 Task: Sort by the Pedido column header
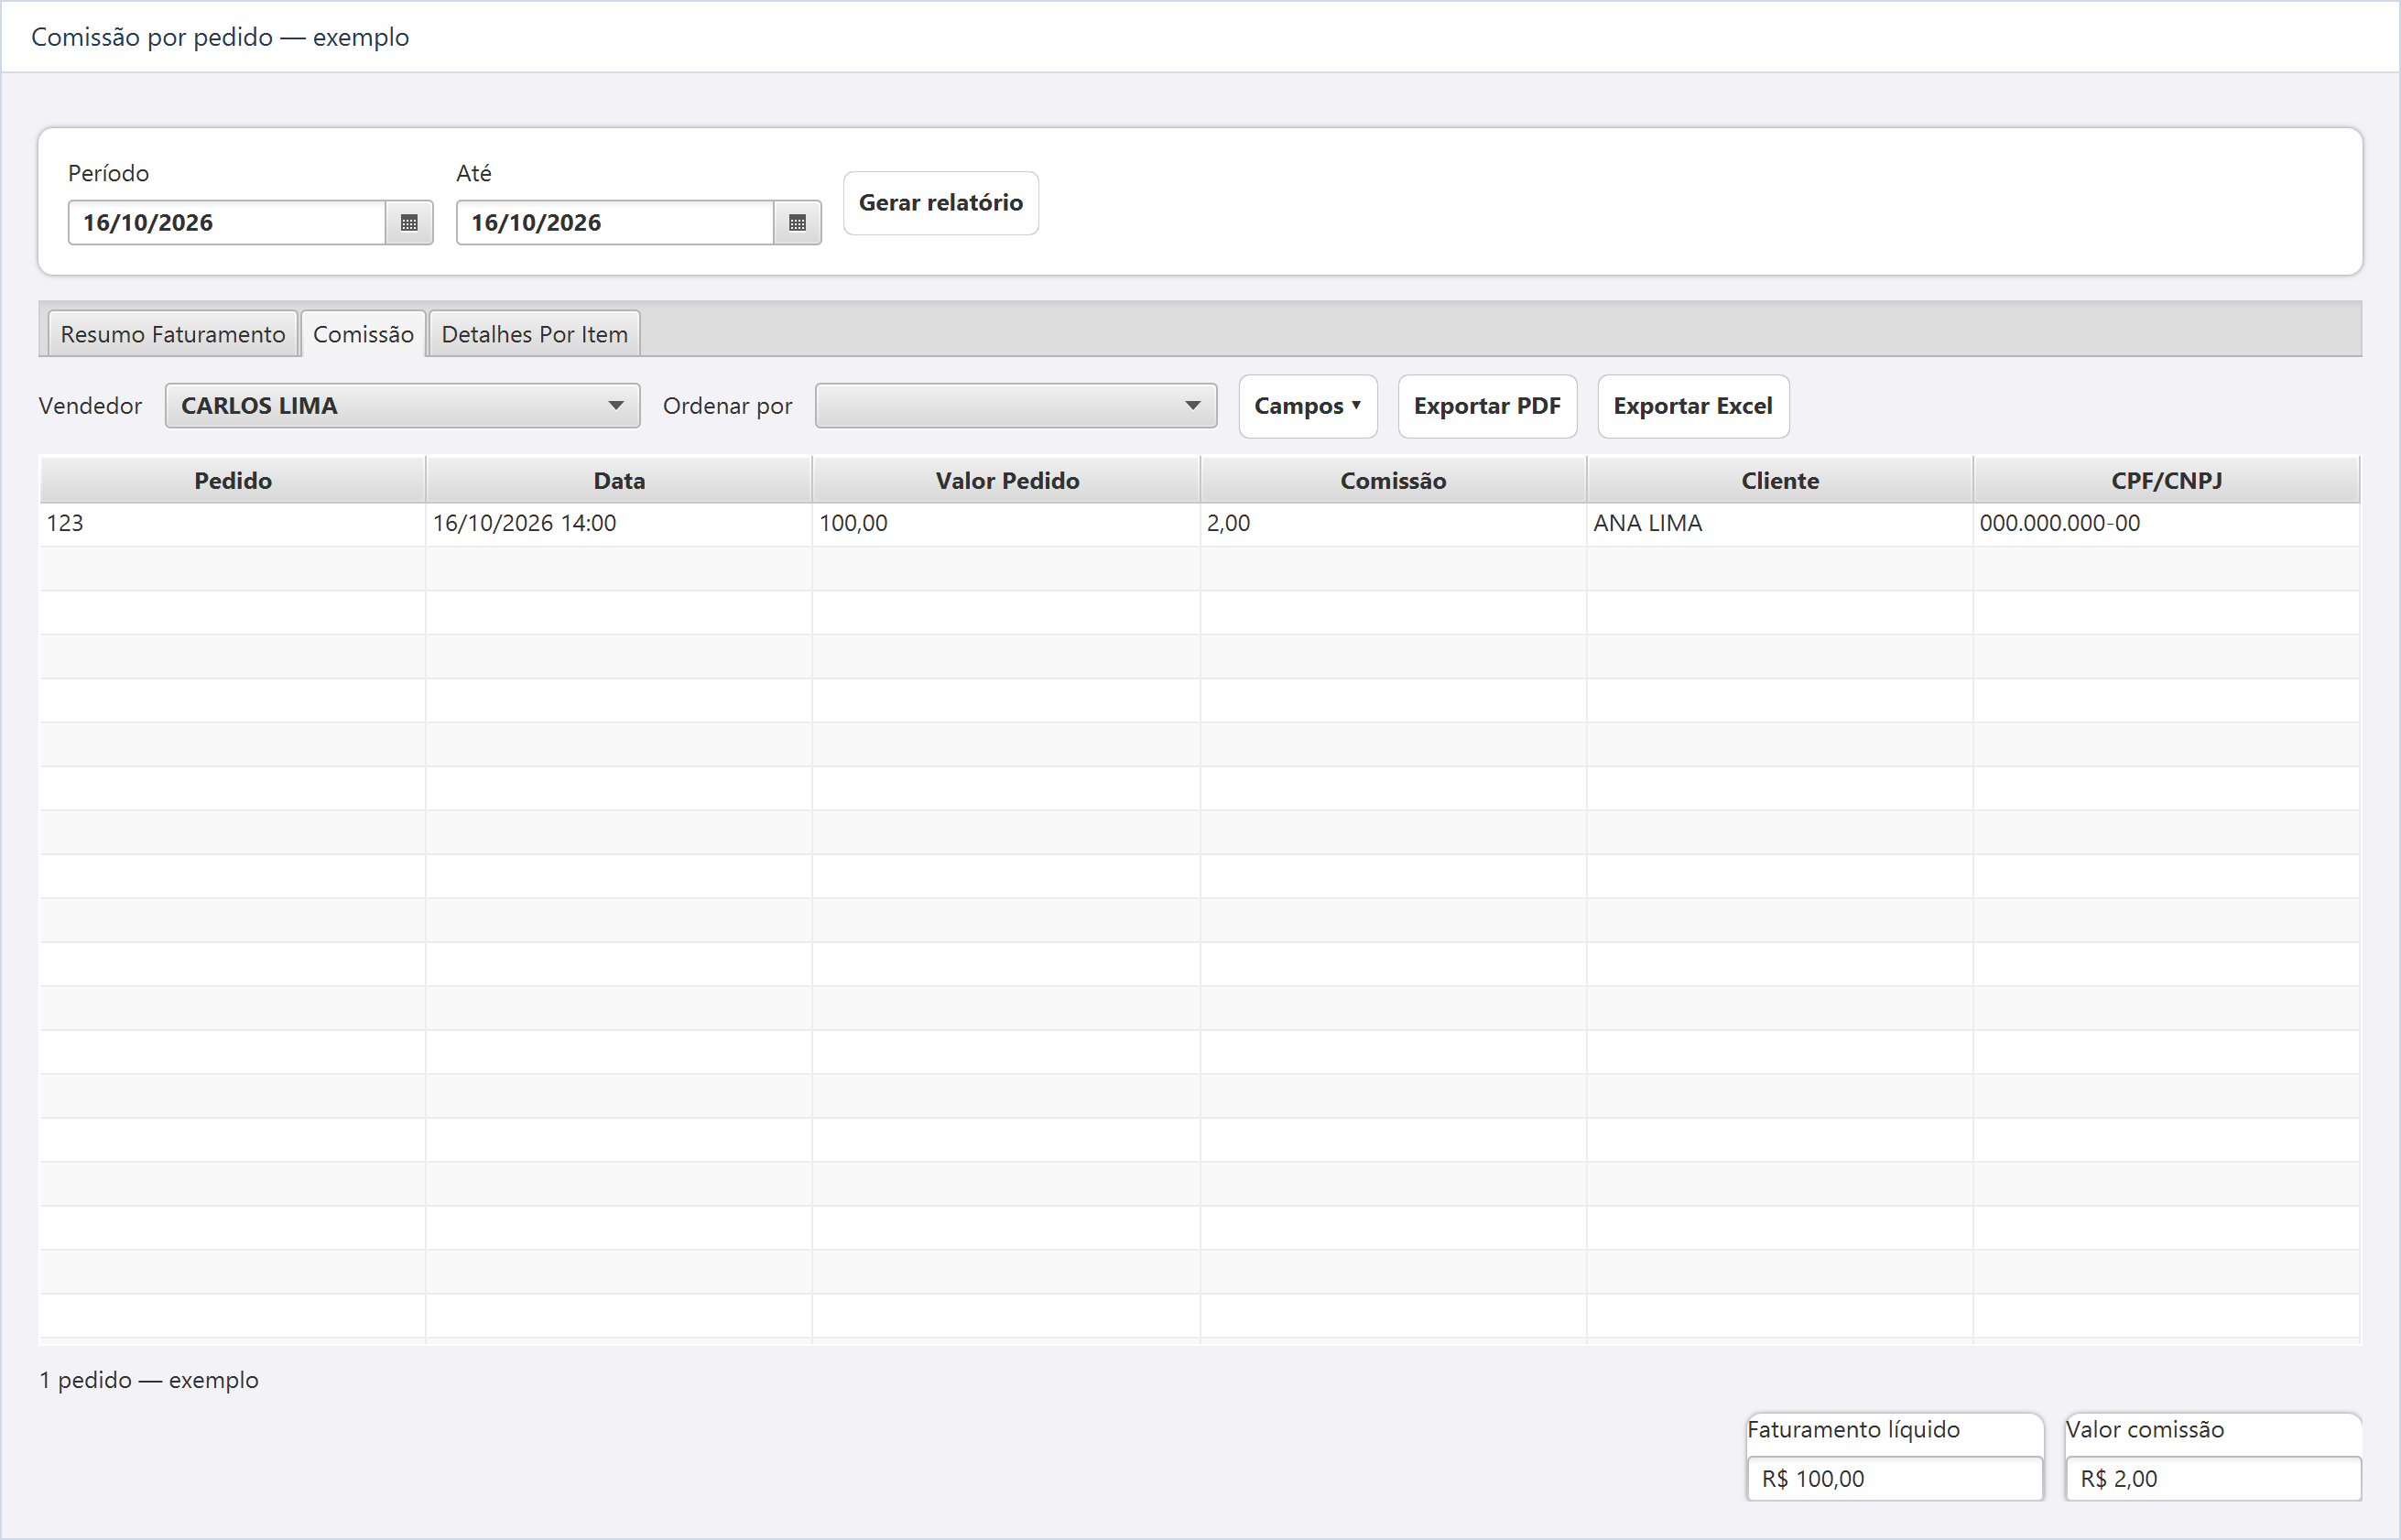pyautogui.click(x=233, y=480)
